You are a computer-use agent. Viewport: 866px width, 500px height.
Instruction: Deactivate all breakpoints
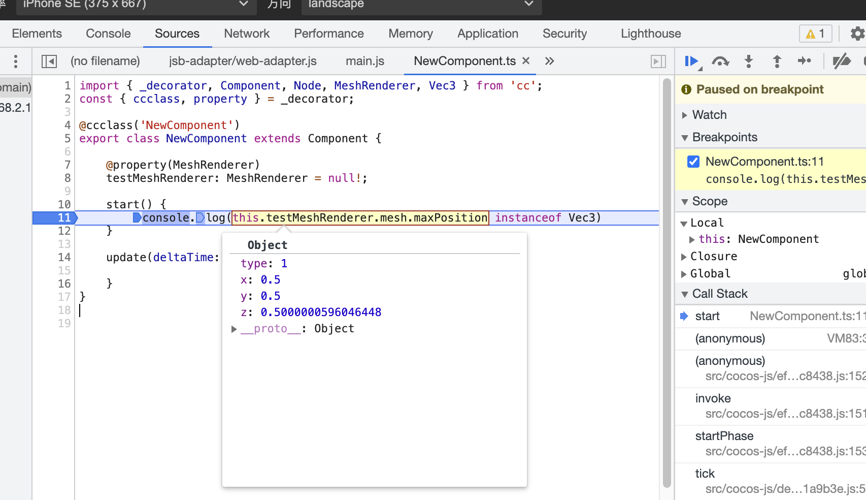[x=842, y=61]
